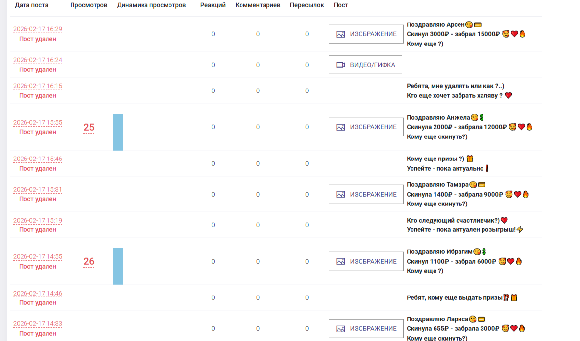Click the image icon in the Анжела post
This screenshot has height=341, width=580.
[x=340, y=127]
